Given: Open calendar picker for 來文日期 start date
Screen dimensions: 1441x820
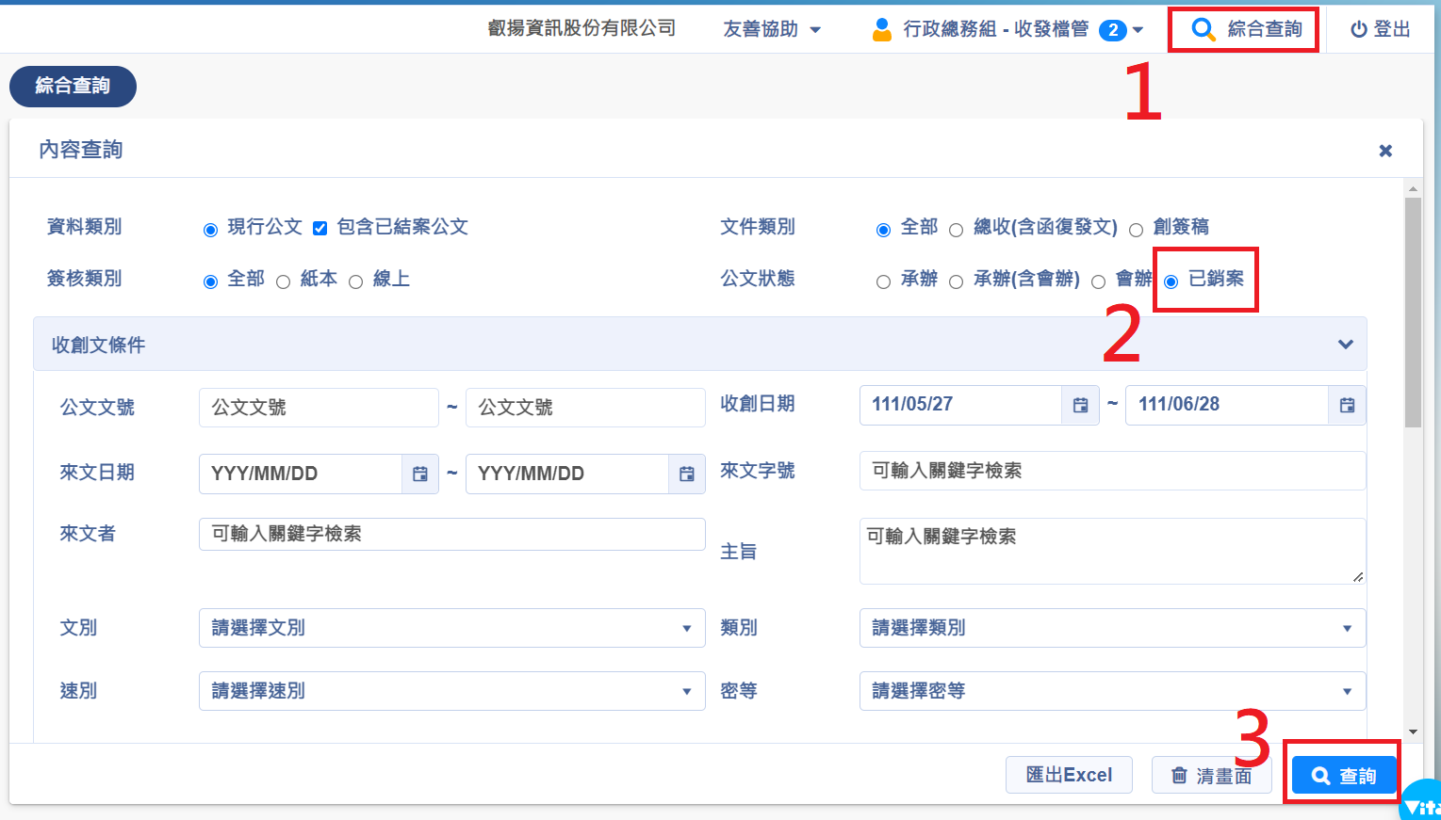Looking at the screenshot, I should coord(420,474).
